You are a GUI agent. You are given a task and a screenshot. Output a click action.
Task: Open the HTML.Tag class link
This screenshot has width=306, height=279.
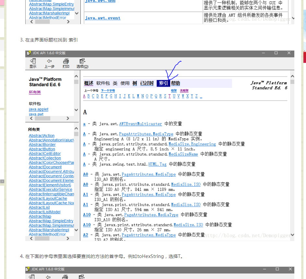click(157, 164)
